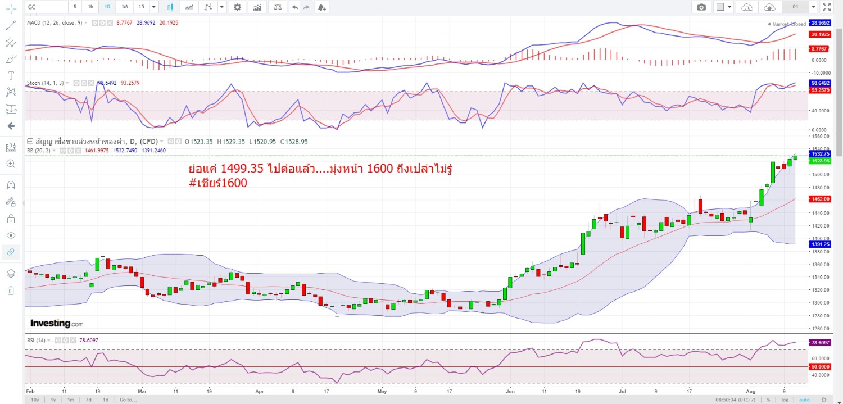This screenshot has height=404, width=843.
Task: Expand the MACD indicator dropdown arrow
Action: [x=85, y=22]
